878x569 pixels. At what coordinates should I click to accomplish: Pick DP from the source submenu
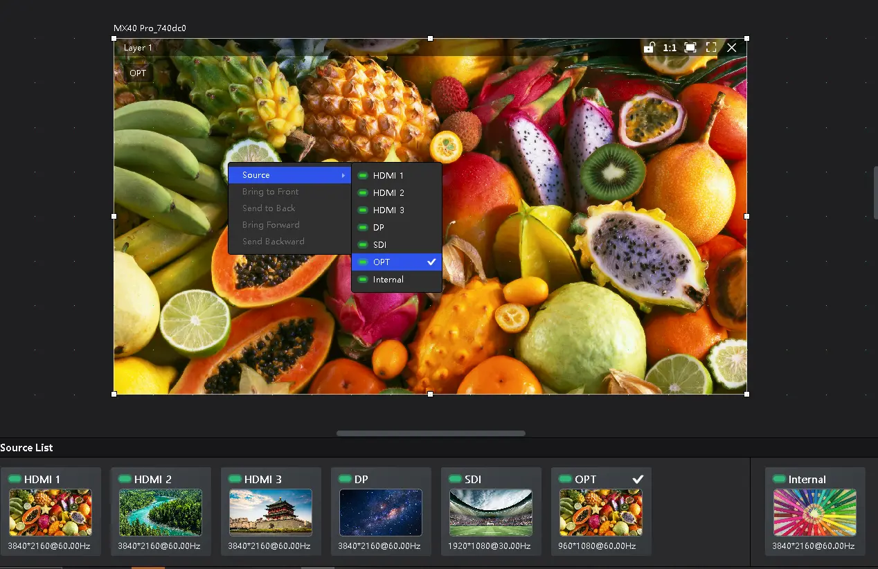click(396, 228)
